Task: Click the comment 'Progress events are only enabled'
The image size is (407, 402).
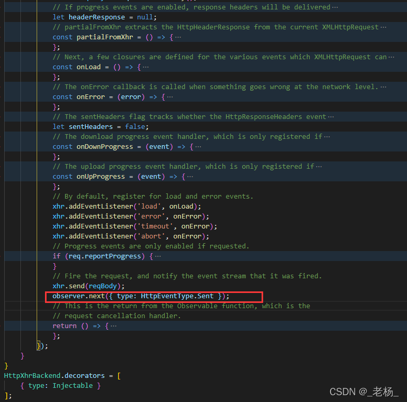Action: pos(151,246)
